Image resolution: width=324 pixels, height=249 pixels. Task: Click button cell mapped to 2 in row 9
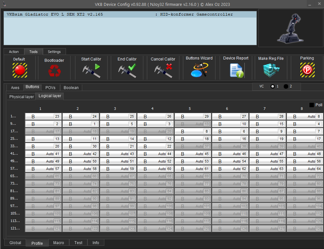coord(44,124)
